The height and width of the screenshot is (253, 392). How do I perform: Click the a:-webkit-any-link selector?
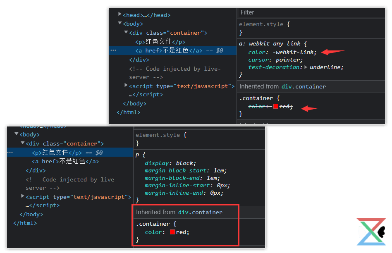(270, 43)
